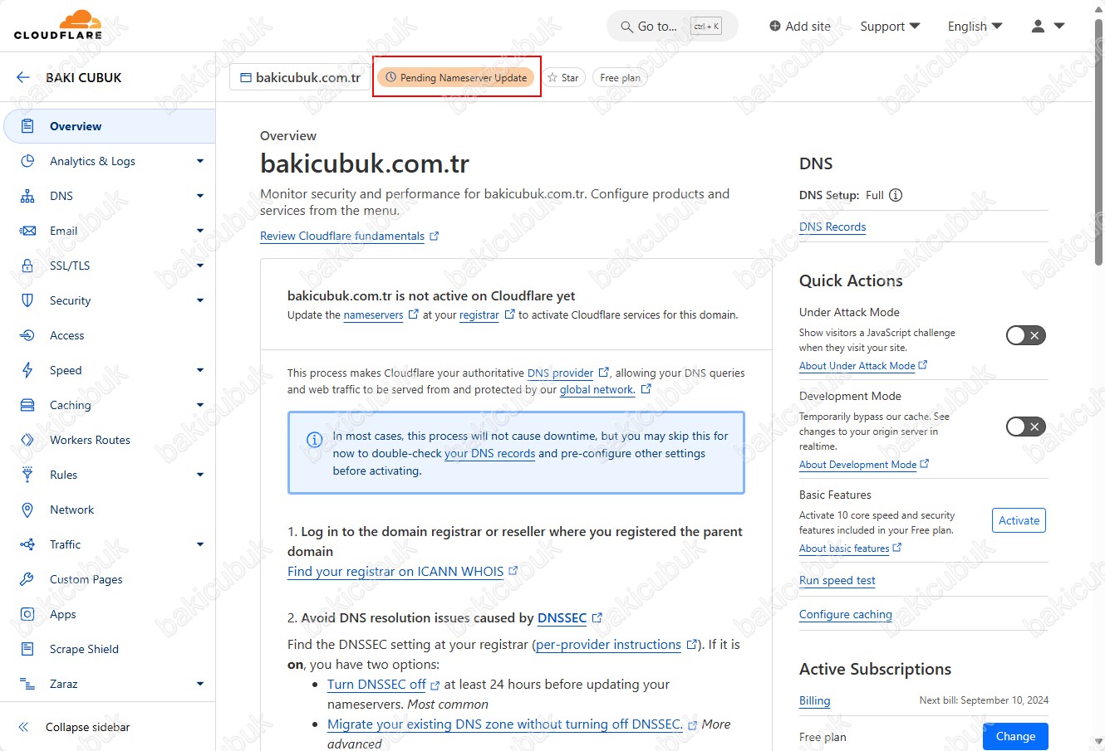Open the Support dropdown menu

pyautogui.click(x=890, y=27)
